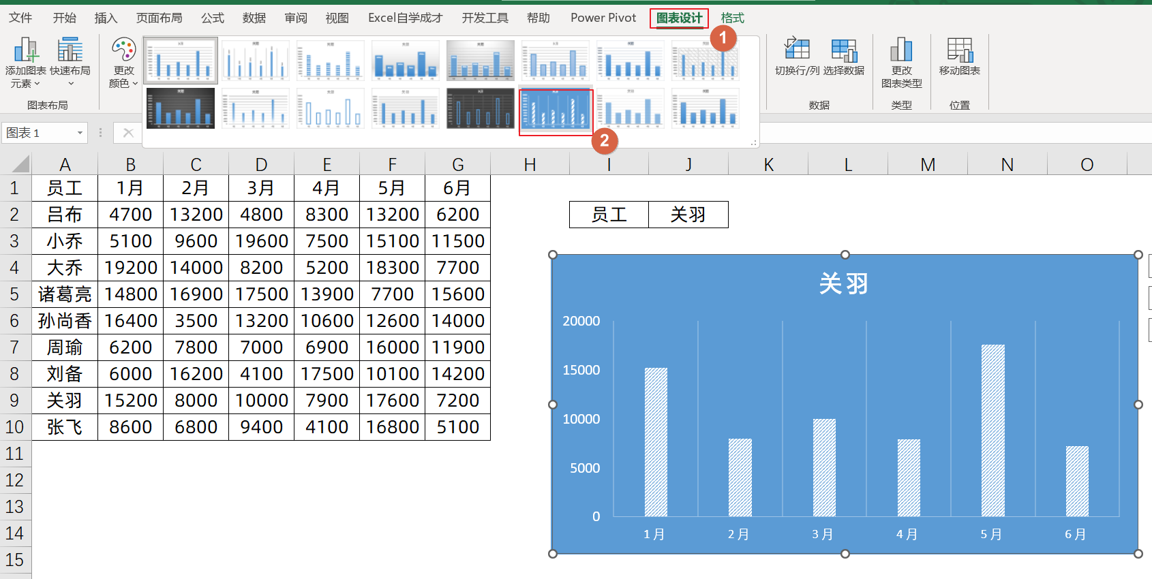Open the Add Chart Element menu
Image resolution: width=1152 pixels, height=579 pixels.
coord(25,63)
